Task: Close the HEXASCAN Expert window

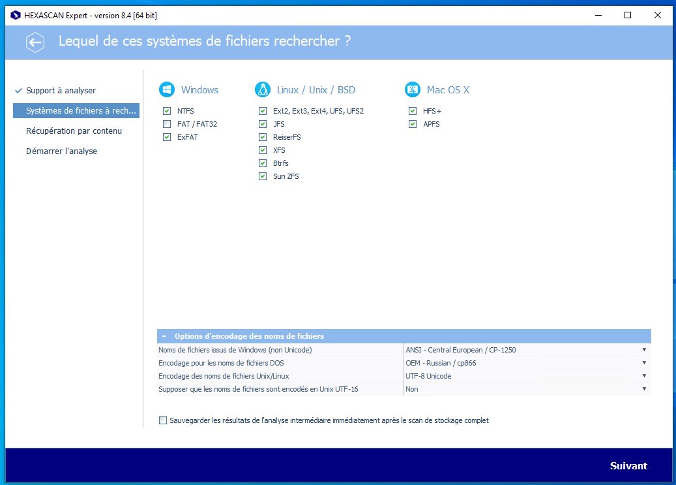Action: click(658, 16)
